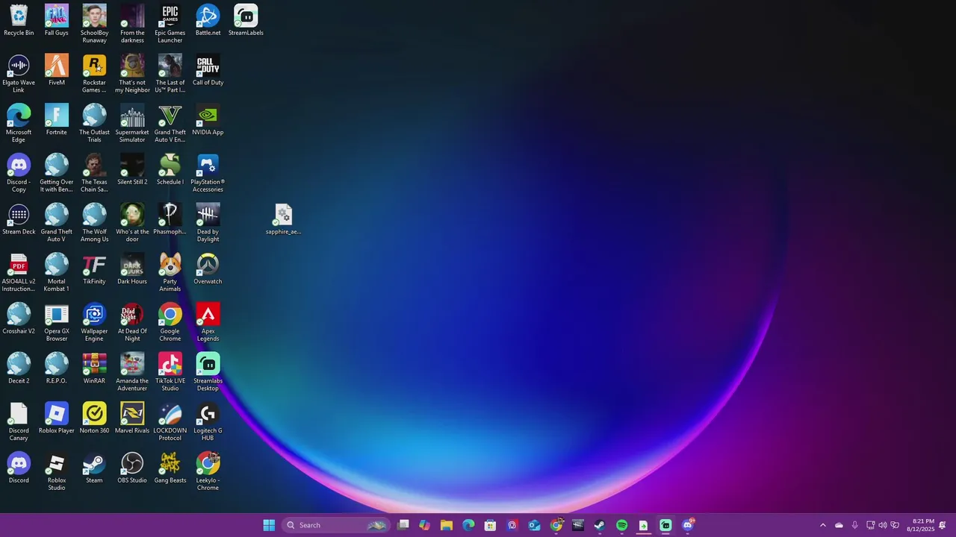
Task: Click The Wolf Among Us icon
Action: (x=94, y=223)
